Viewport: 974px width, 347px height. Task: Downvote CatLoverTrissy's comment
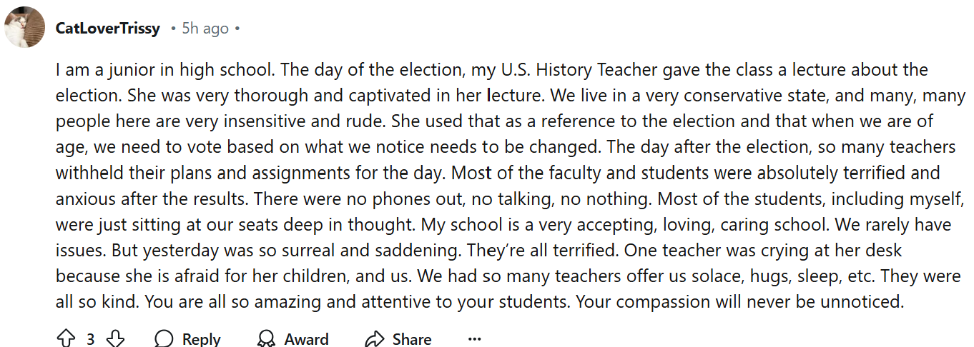click(116, 338)
